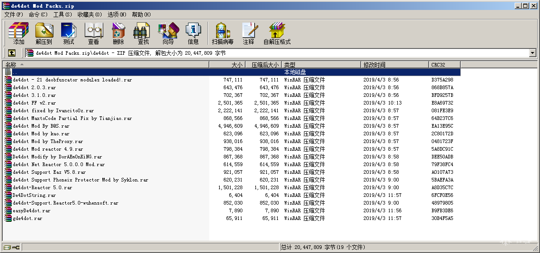Click the parent folder '..' icon
Screen dimensions: 540x253
[8, 72]
